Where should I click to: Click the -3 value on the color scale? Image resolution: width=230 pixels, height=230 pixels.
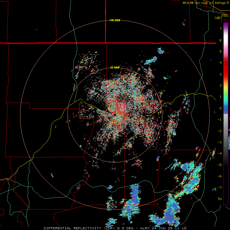tap(220, 142)
